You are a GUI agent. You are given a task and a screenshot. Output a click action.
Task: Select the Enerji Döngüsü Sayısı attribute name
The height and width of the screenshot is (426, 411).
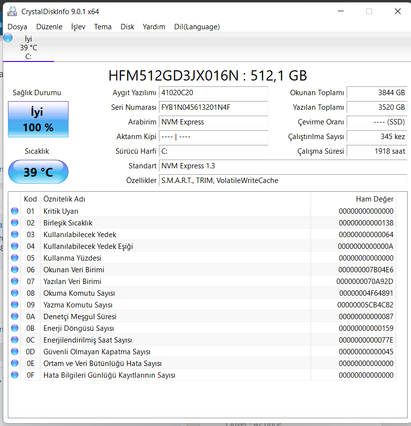click(78, 328)
